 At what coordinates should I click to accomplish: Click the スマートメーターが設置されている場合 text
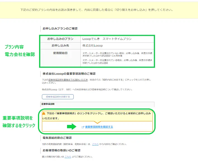tap(118, 62)
